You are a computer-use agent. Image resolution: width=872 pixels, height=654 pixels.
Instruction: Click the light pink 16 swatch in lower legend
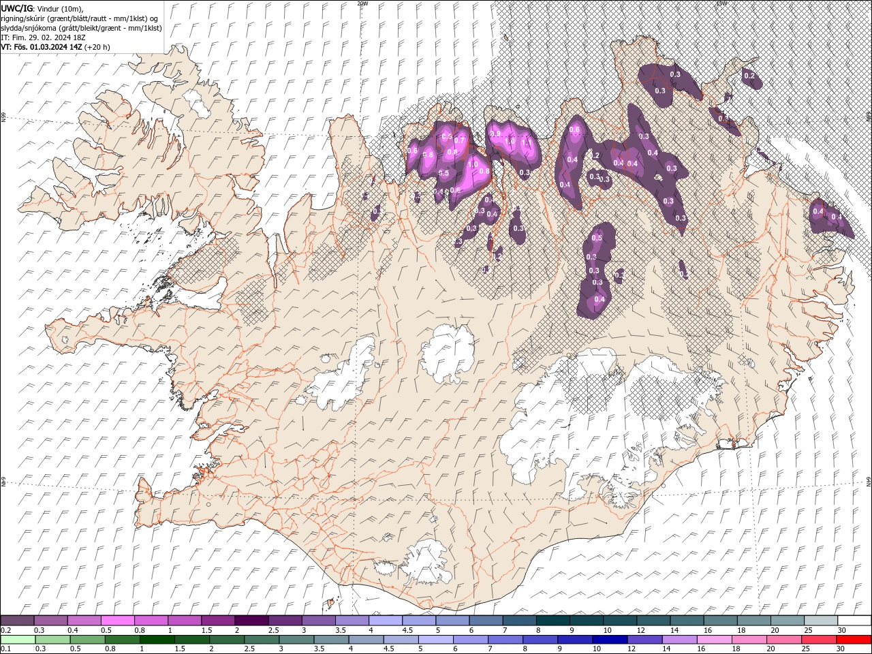coord(715,640)
